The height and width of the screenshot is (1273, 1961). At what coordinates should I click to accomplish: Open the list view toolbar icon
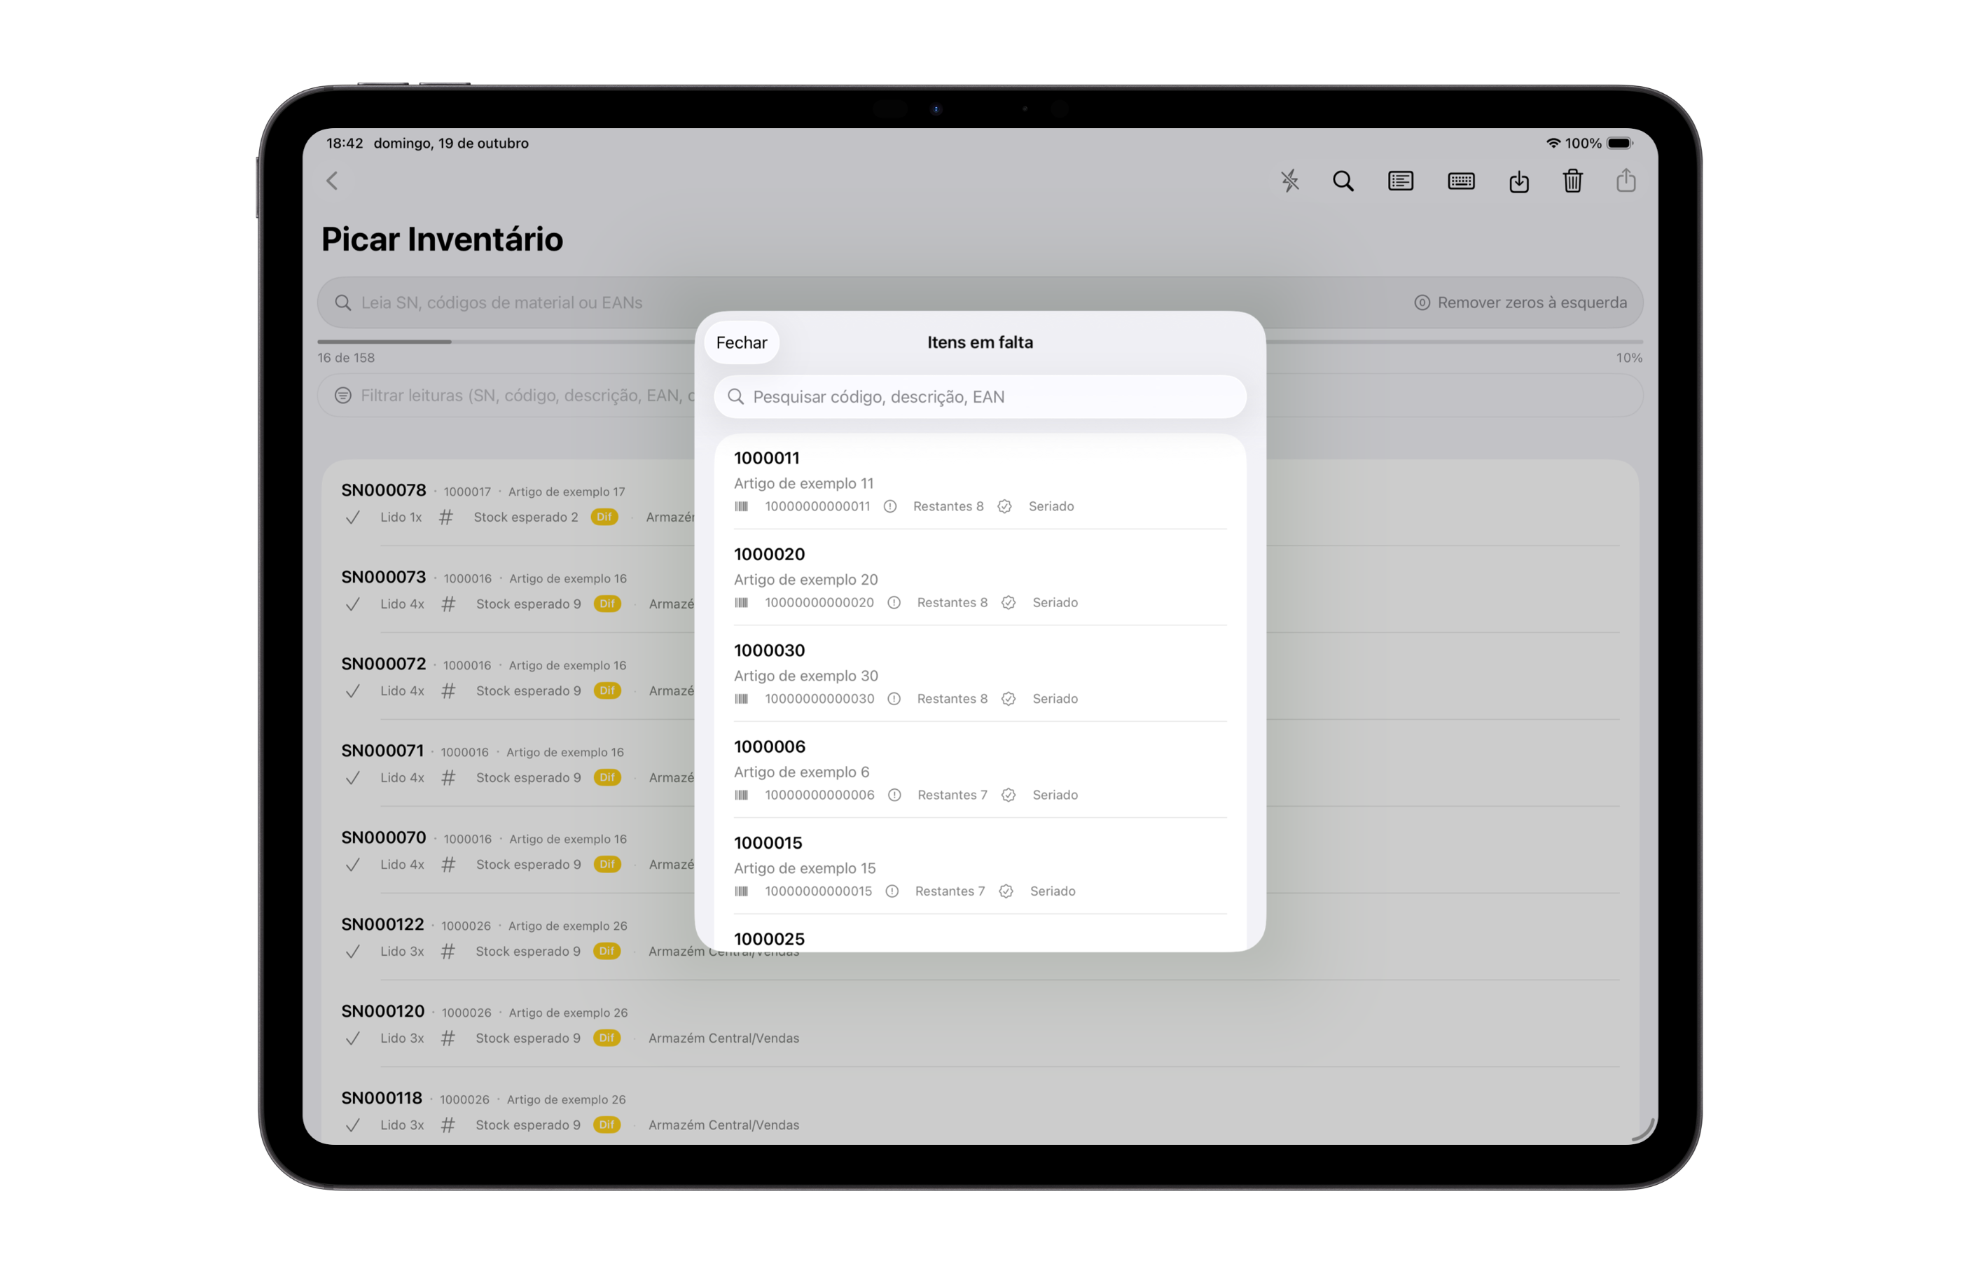point(1400,181)
